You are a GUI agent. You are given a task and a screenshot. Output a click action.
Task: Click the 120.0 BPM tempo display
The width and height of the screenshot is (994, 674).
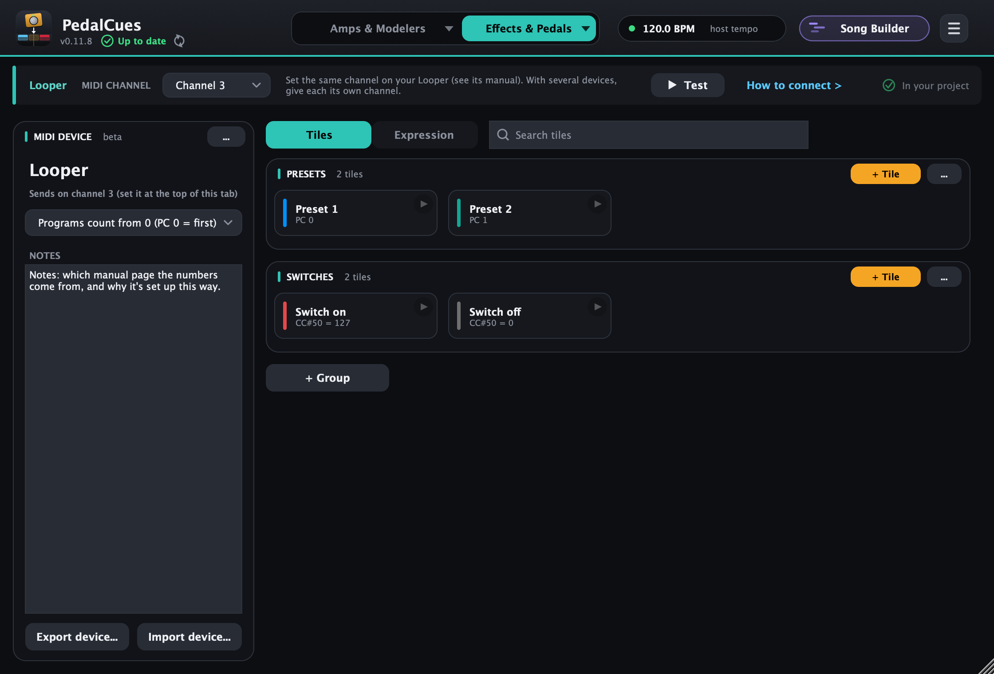(668, 28)
